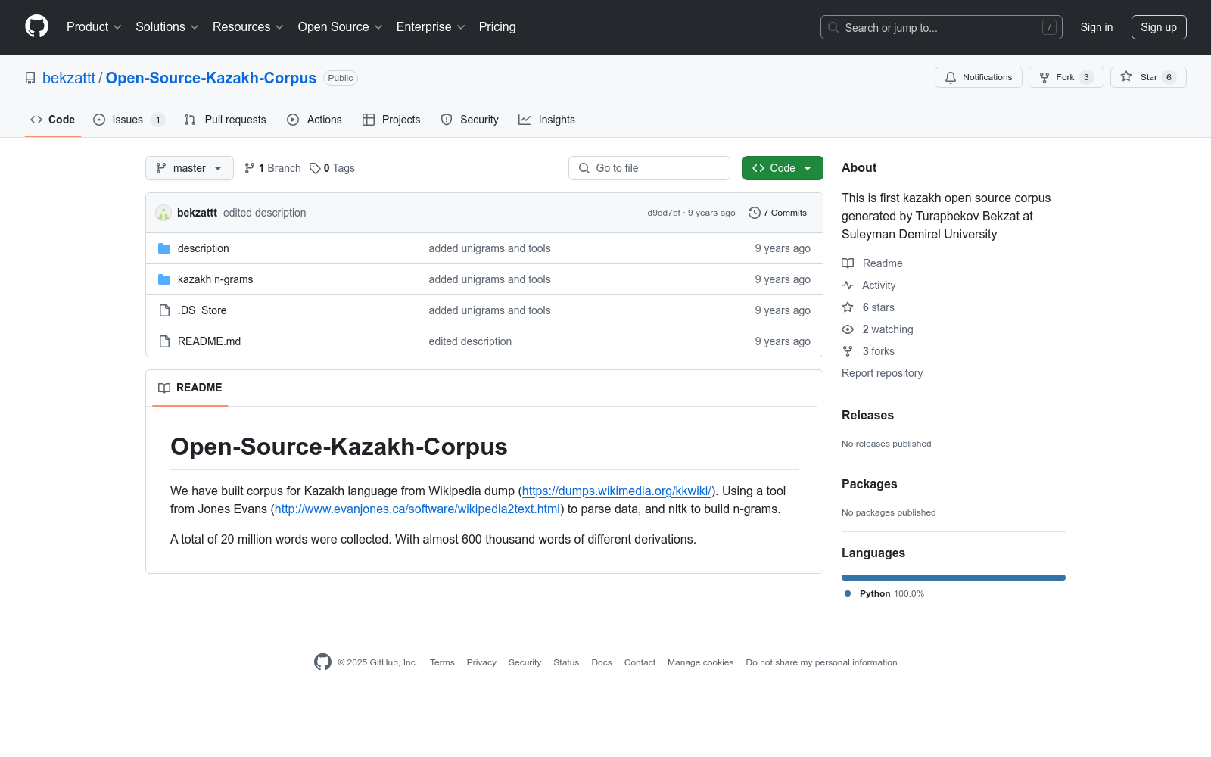Screen dimensions: 1211x757
Task: Click the tag icon next to Tags
Action: pyautogui.click(x=315, y=168)
